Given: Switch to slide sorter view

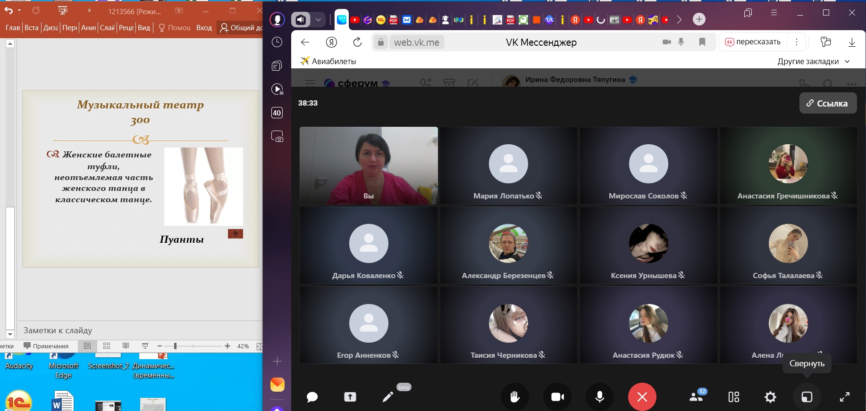Looking at the screenshot, I should point(107,346).
